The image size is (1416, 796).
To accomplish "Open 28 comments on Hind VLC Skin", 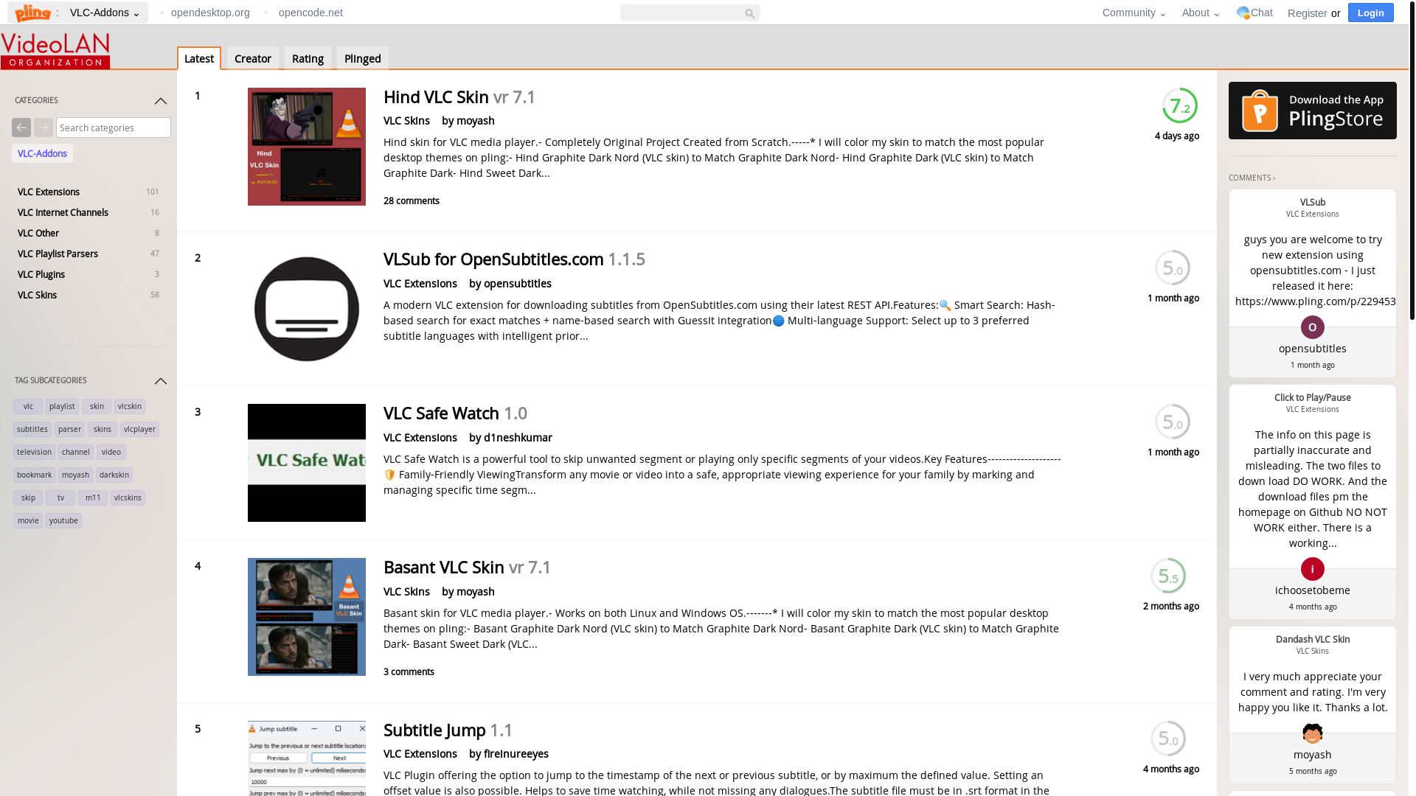I will coord(412,200).
